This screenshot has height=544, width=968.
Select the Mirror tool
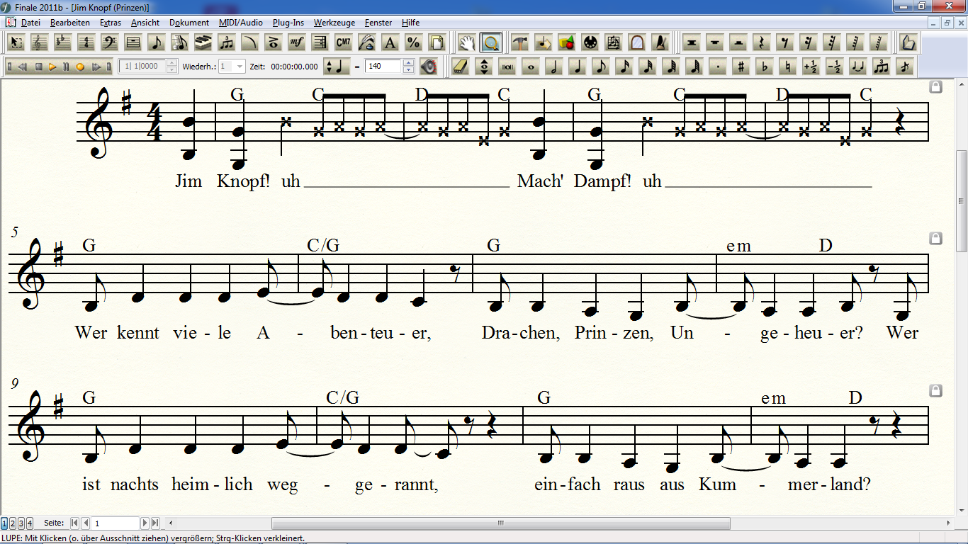(x=637, y=42)
